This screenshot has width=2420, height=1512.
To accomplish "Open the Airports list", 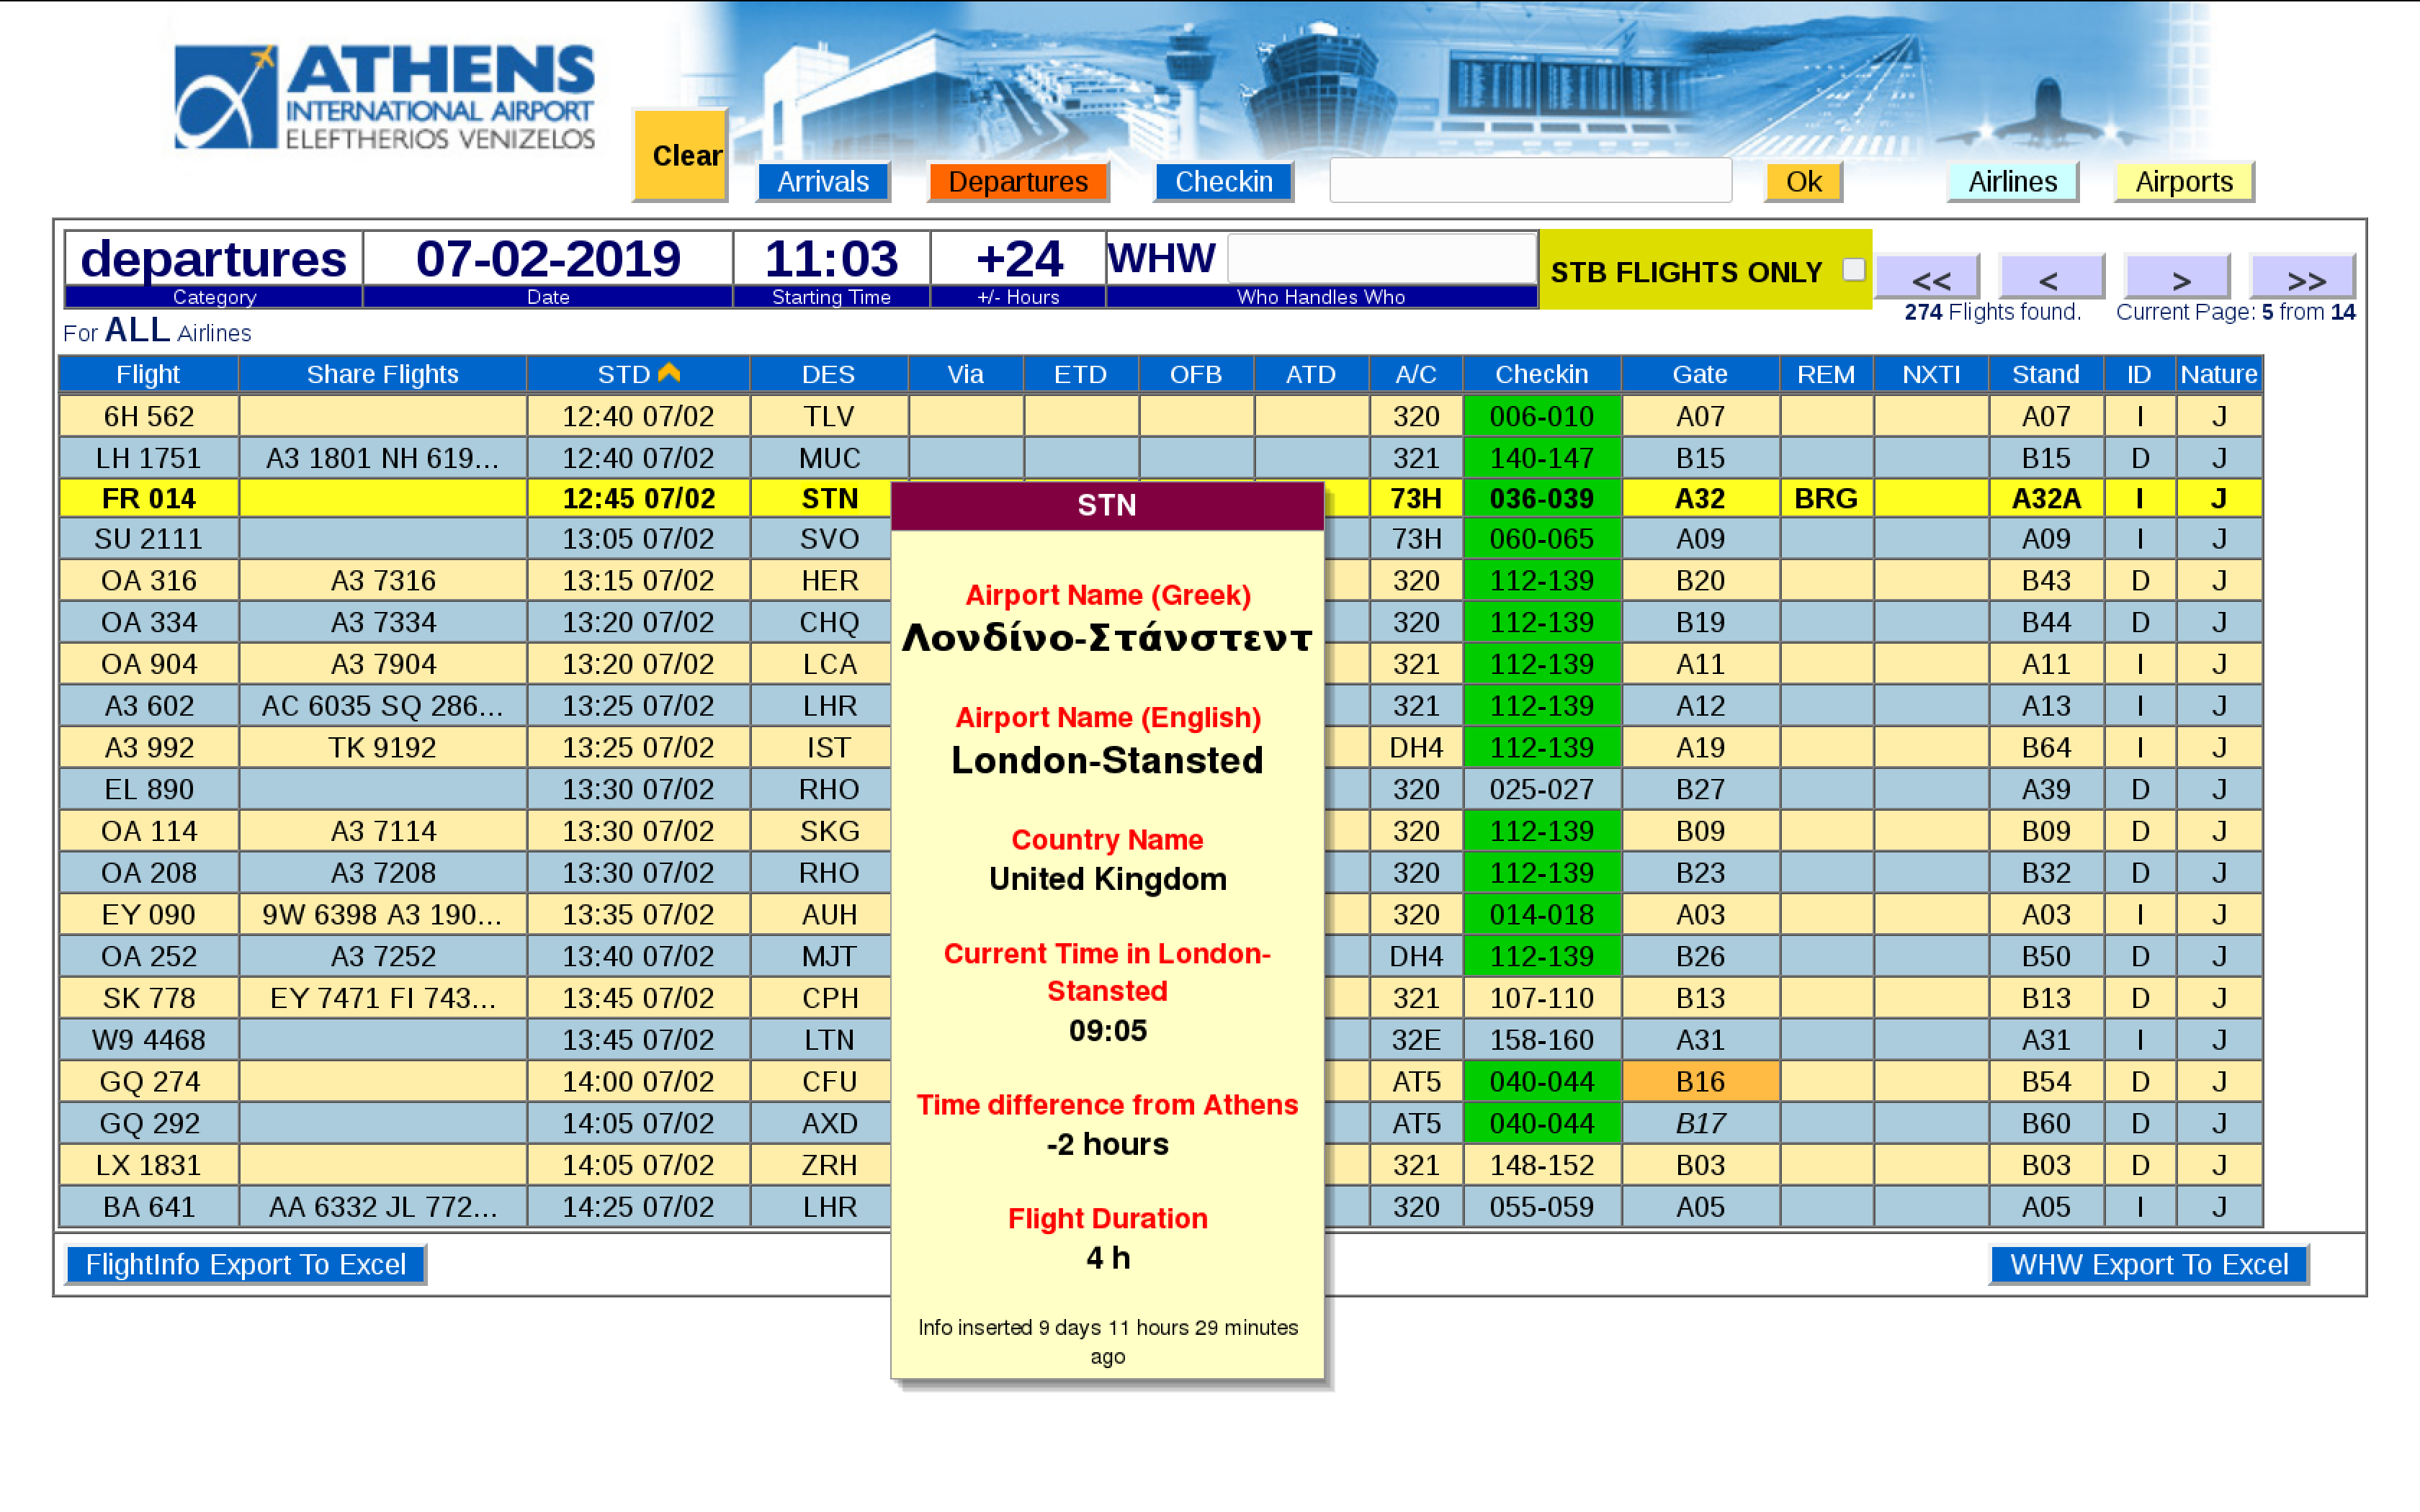I will pos(2183,182).
